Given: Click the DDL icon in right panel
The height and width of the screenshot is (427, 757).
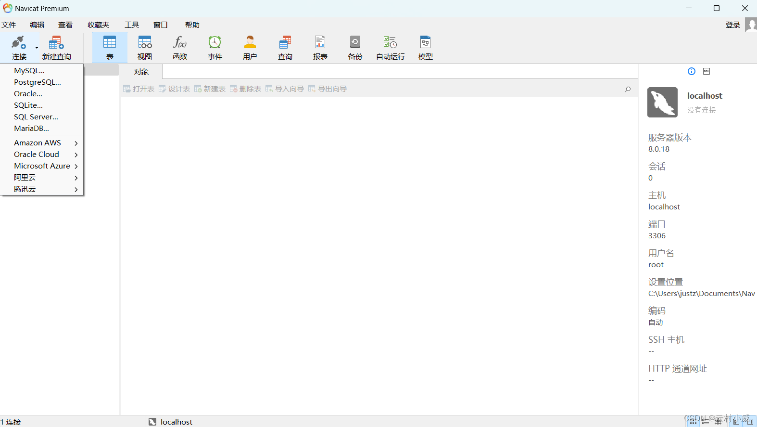Looking at the screenshot, I should (707, 71).
